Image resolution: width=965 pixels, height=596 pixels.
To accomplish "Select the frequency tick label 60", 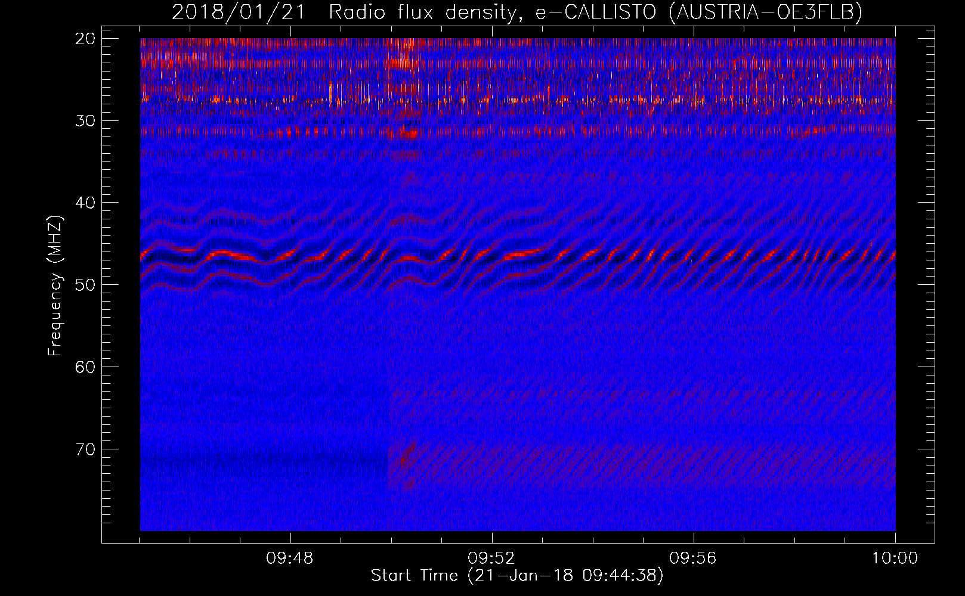I will (x=86, y=367).
